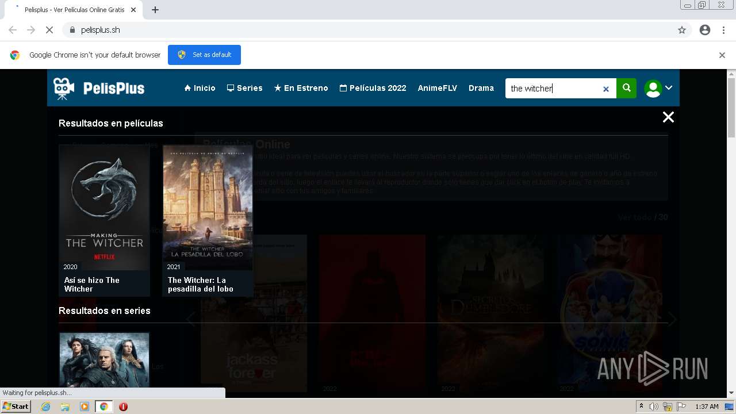Click 'Resultados en películas' heading
736x414 pixels.
[x=111, y=123]
